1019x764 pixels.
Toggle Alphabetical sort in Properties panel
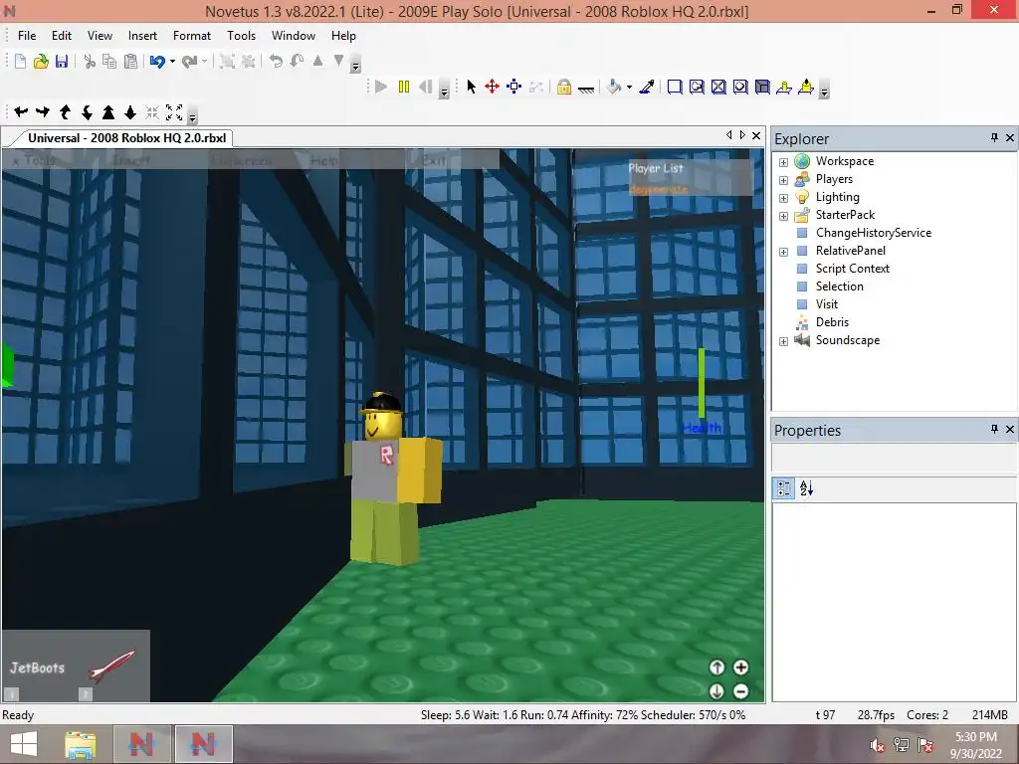pos(806,487)
